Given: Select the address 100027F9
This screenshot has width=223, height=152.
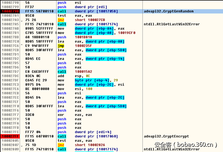Looking at the screenshot, I should [10, 119].
